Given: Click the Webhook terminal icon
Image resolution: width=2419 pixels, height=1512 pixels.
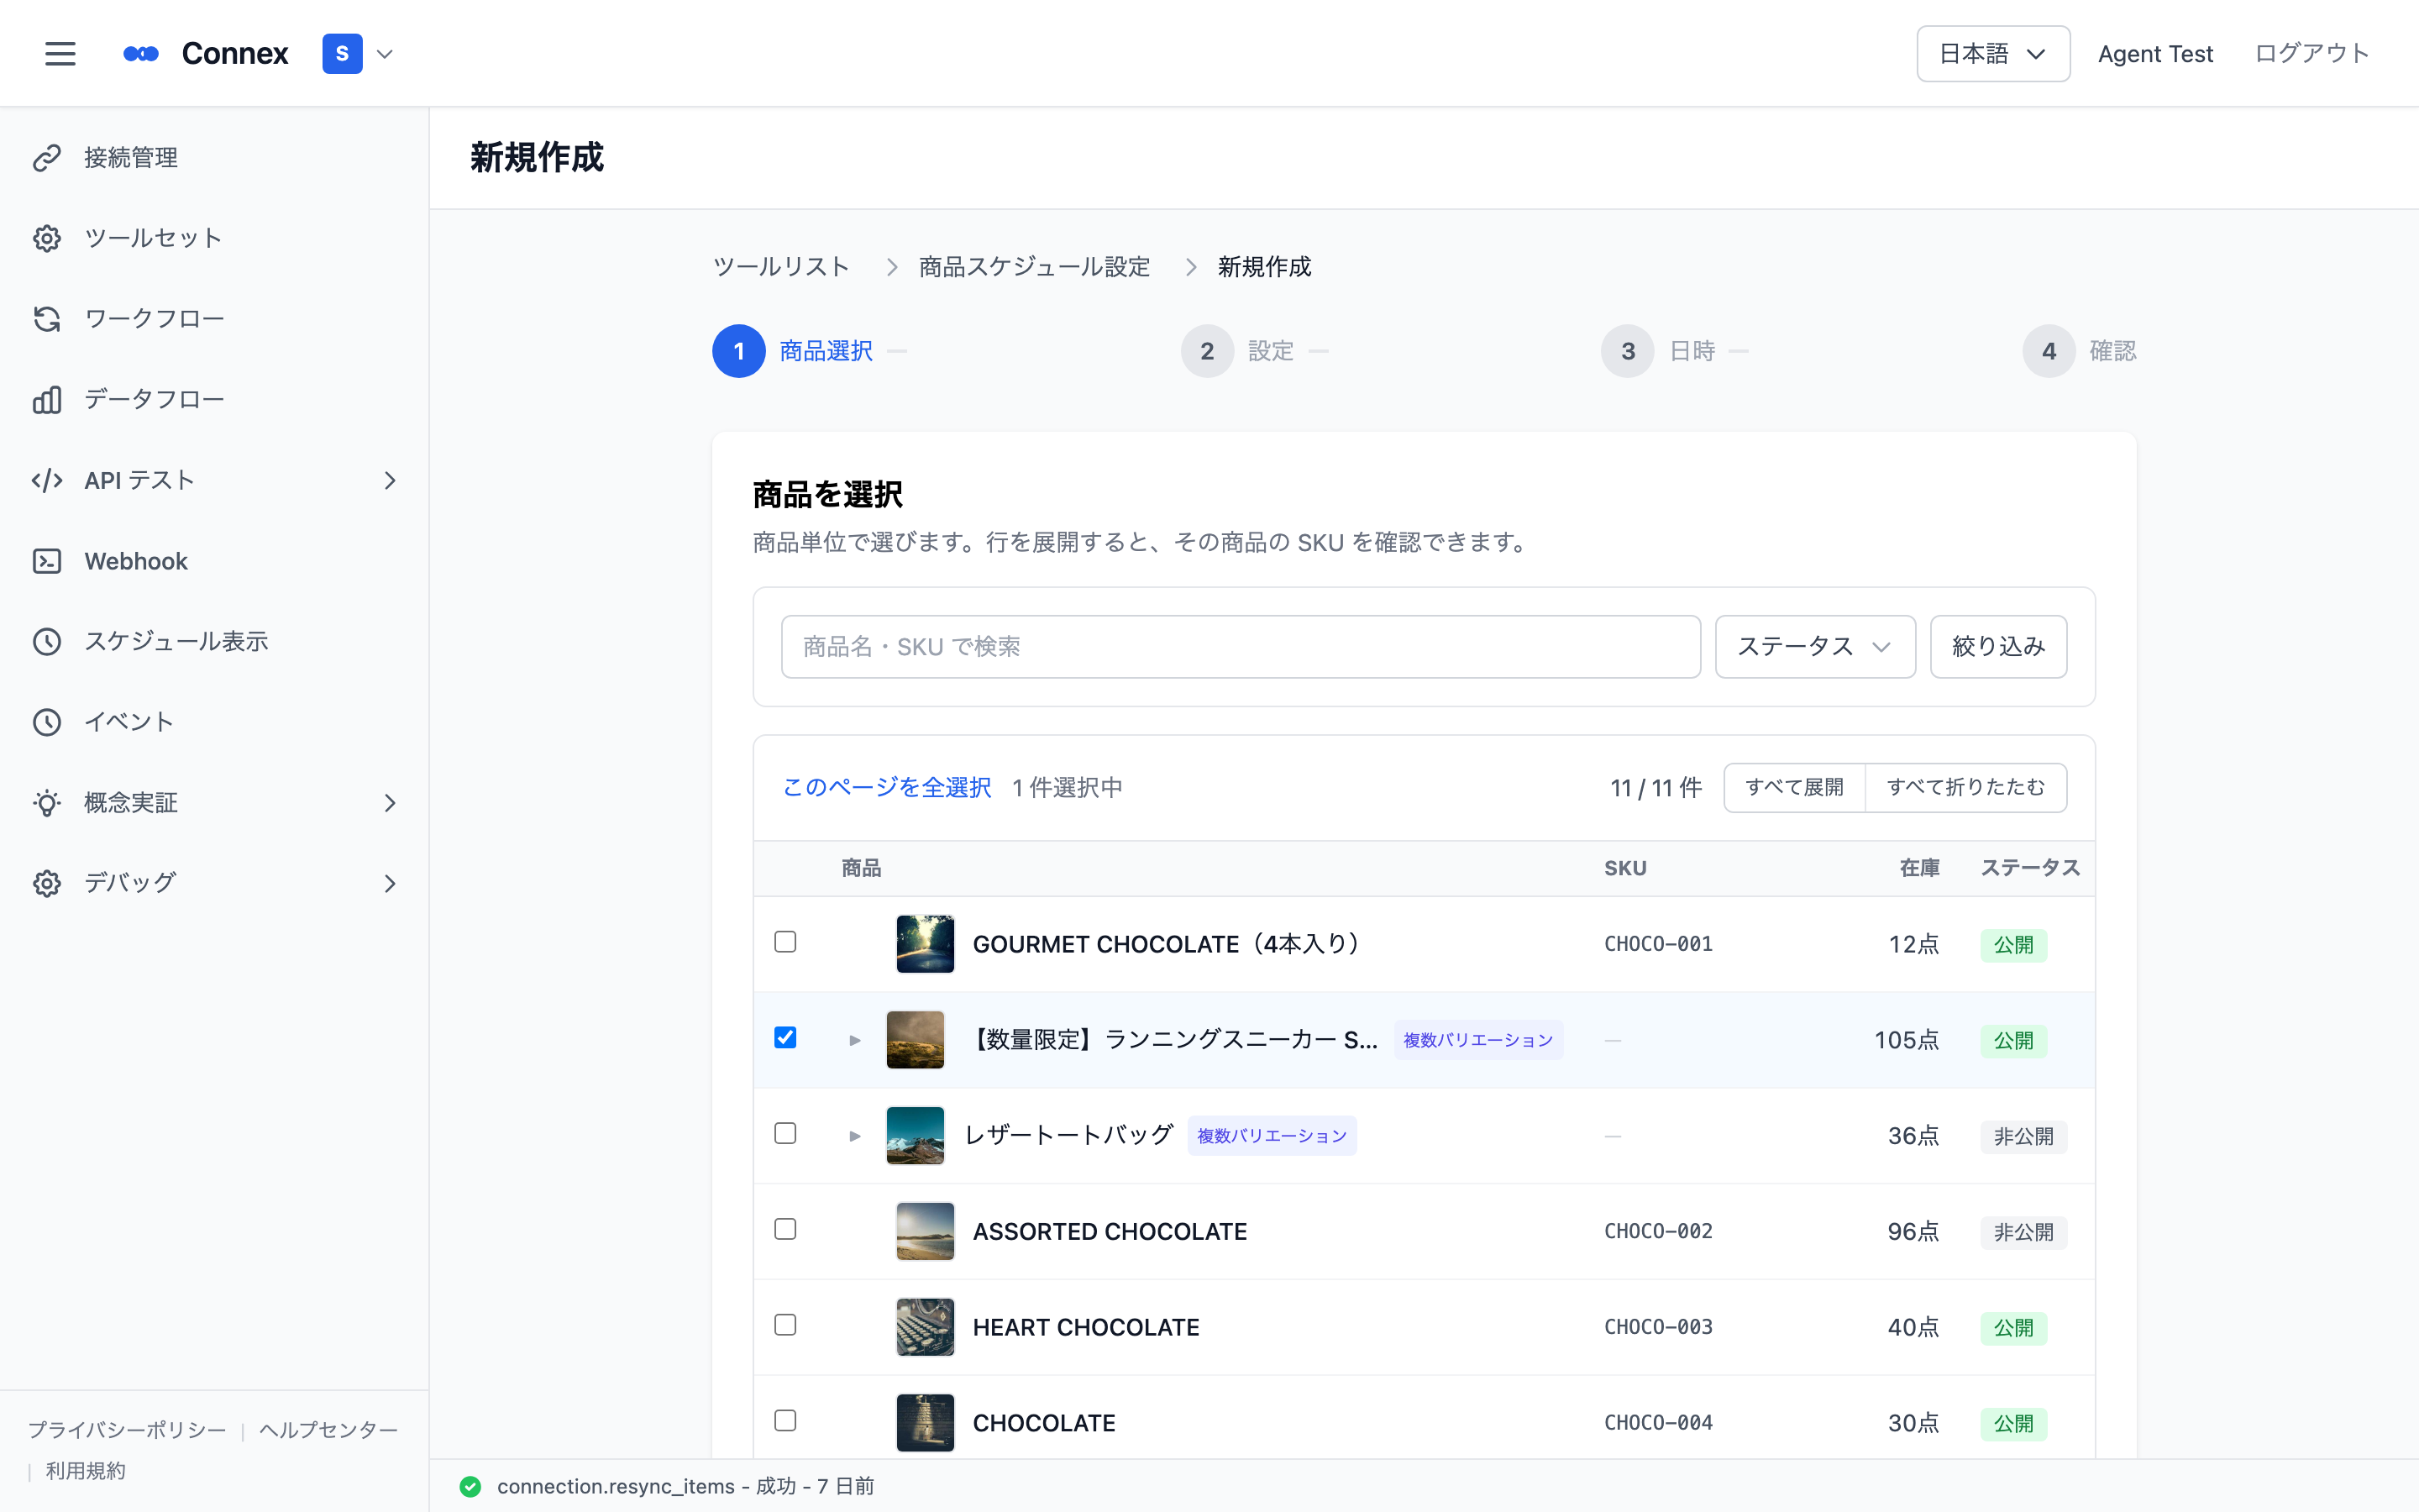Looking at the screenshot, I should pos(47,561).
